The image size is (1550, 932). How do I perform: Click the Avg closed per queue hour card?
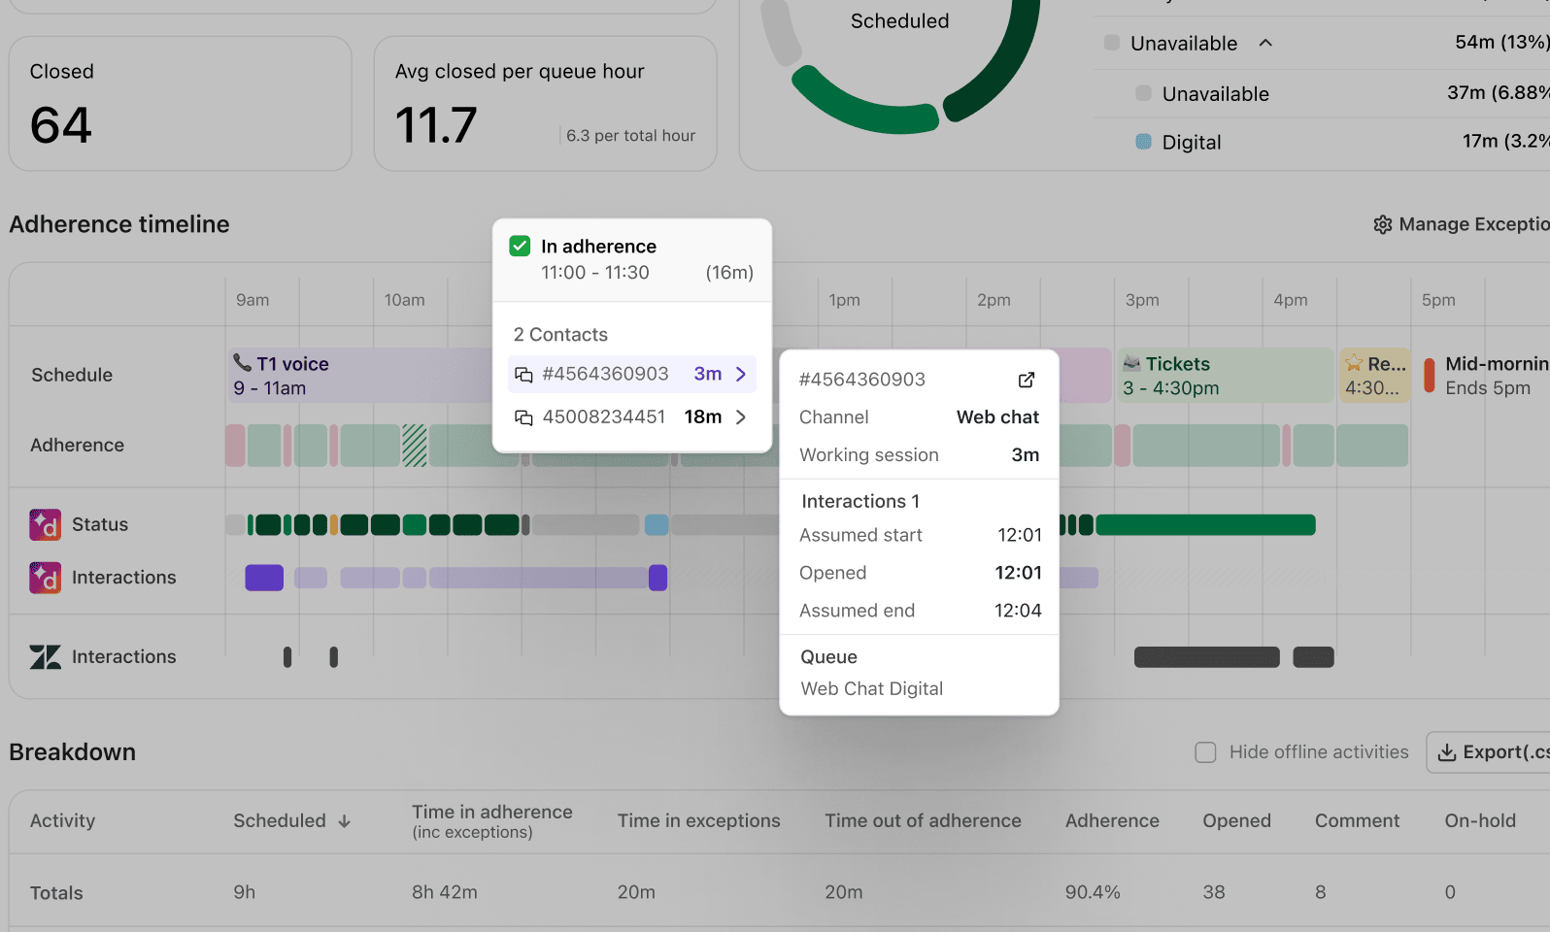[x=546, y=104]
